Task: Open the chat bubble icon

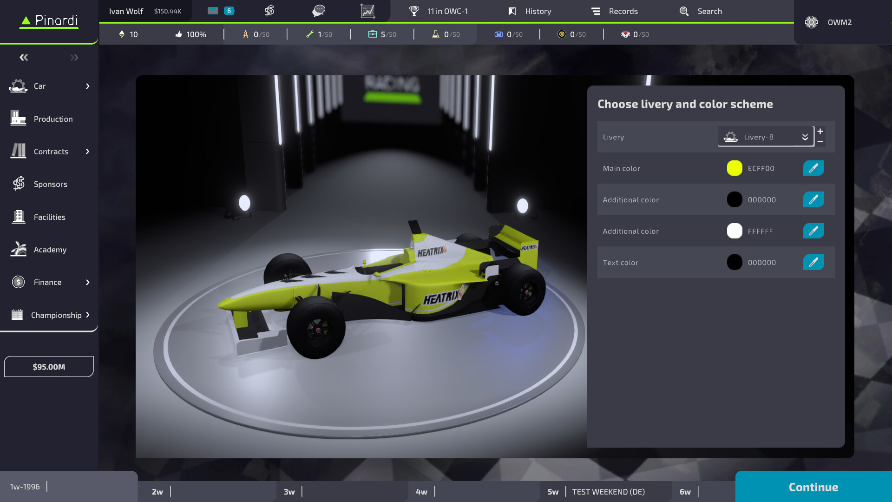Action: [x=319, y=10]
